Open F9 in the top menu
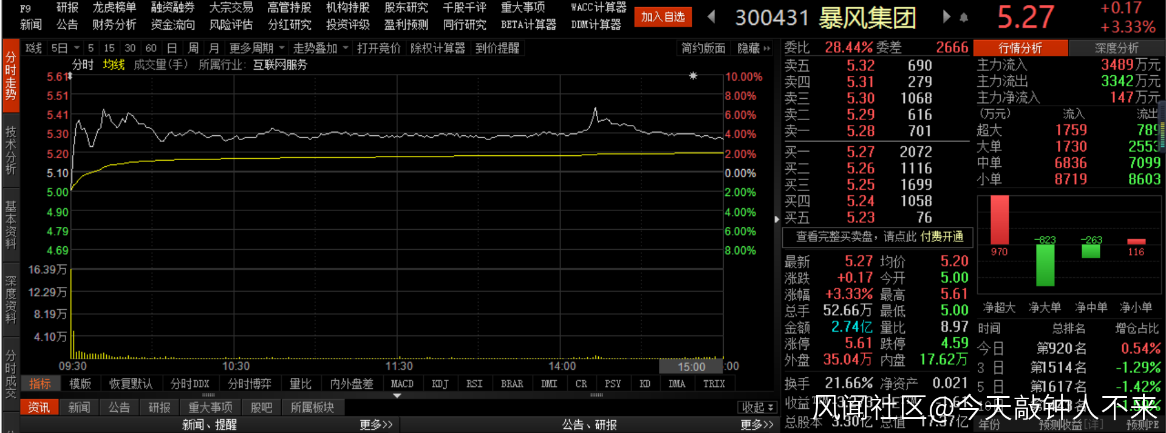The height and width of the screenshot is (433, 1166). (x=26, y=8)
